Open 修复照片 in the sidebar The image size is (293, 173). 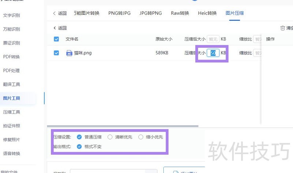[x=12, y=140]
